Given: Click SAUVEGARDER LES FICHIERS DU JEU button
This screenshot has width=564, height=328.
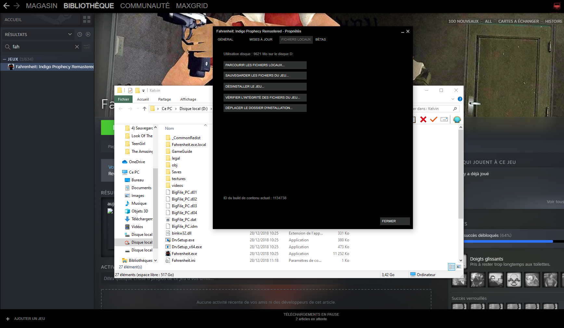Looking at the screenshot, I should pos(265,76).
